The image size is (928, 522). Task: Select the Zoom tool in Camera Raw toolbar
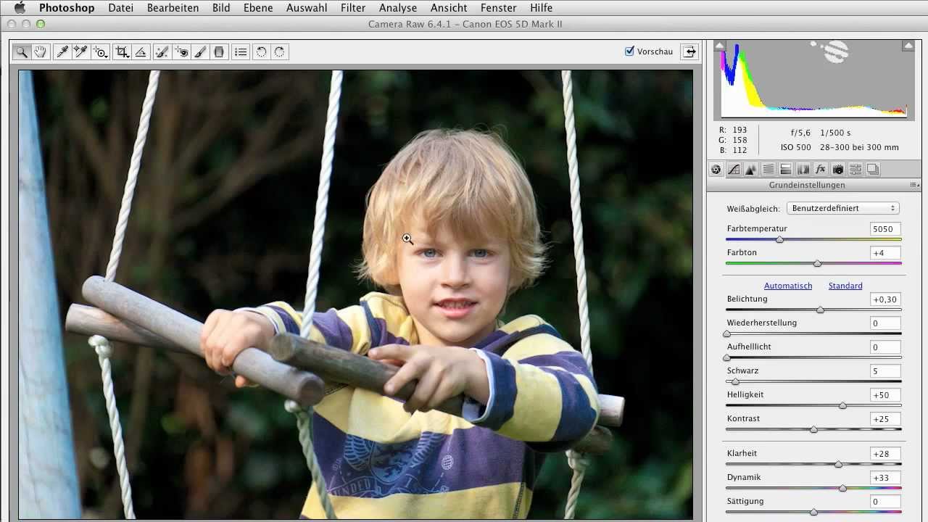pyautogui.click(x=22, y=51)
